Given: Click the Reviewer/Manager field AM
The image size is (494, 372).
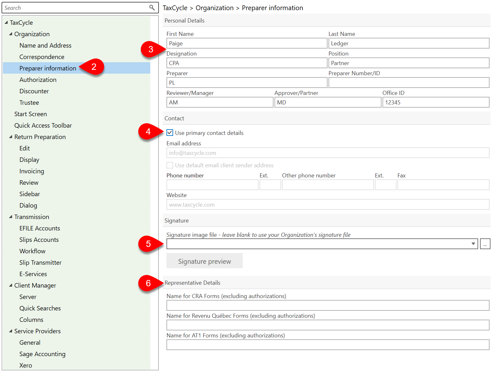Looking at the screenshot, I should [220, 102].
